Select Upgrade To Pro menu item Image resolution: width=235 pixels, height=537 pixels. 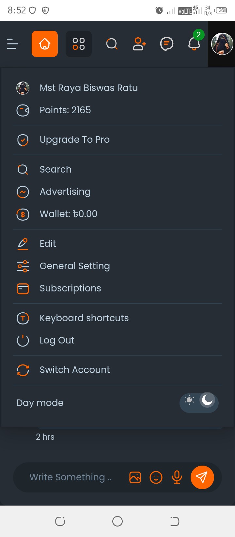coord(117,140)
